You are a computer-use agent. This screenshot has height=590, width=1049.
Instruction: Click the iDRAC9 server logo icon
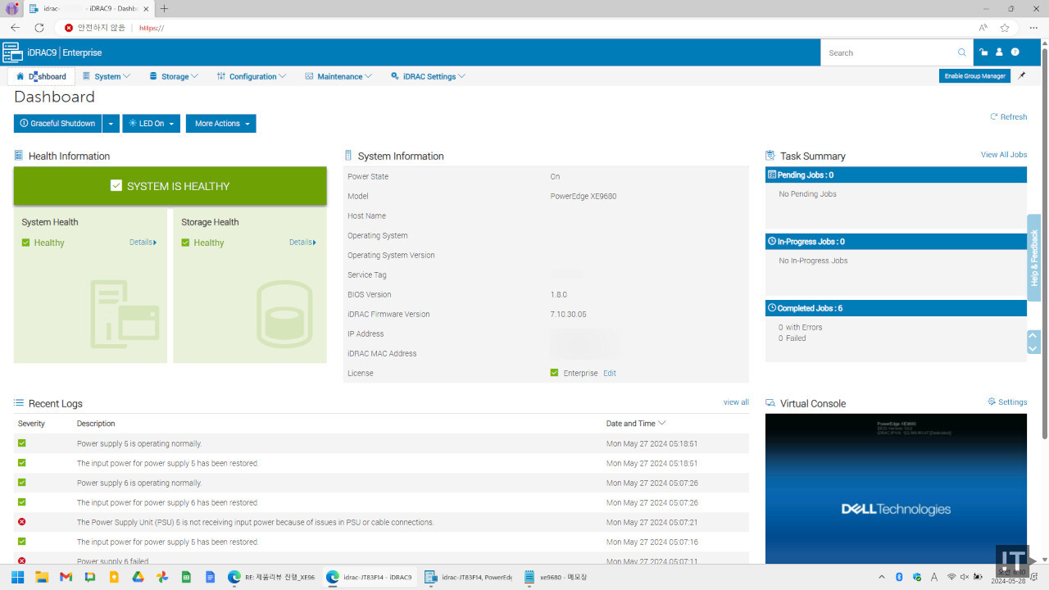(x=12, y=52)
